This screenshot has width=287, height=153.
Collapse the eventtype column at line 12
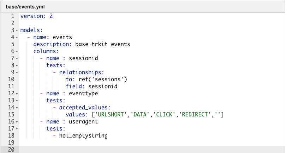[x=17, y=94]
